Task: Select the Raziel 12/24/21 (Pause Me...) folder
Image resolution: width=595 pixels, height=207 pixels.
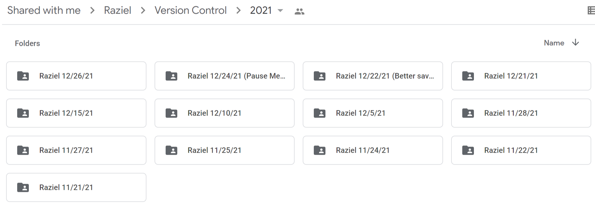Action: point(224,76)
